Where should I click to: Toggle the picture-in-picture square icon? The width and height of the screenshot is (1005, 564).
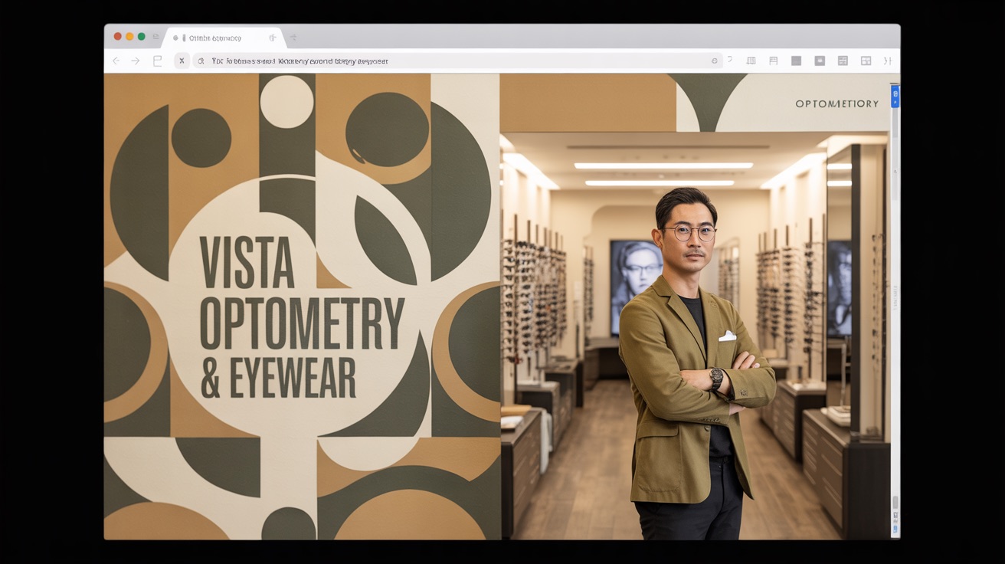[x=819, y=60]
